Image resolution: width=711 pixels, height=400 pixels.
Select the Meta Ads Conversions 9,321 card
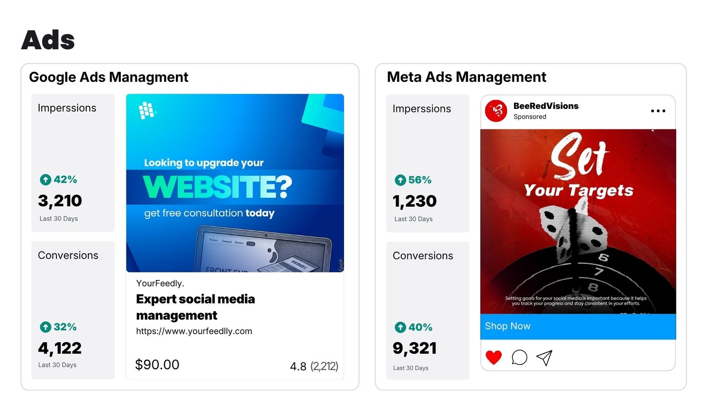pyautogui.click(x=428, y=310)
